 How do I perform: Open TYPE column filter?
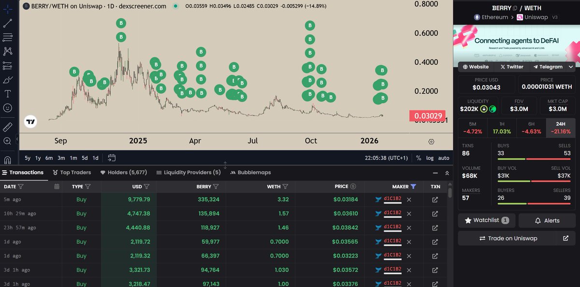pyautogui.click(x=88, y=187)
